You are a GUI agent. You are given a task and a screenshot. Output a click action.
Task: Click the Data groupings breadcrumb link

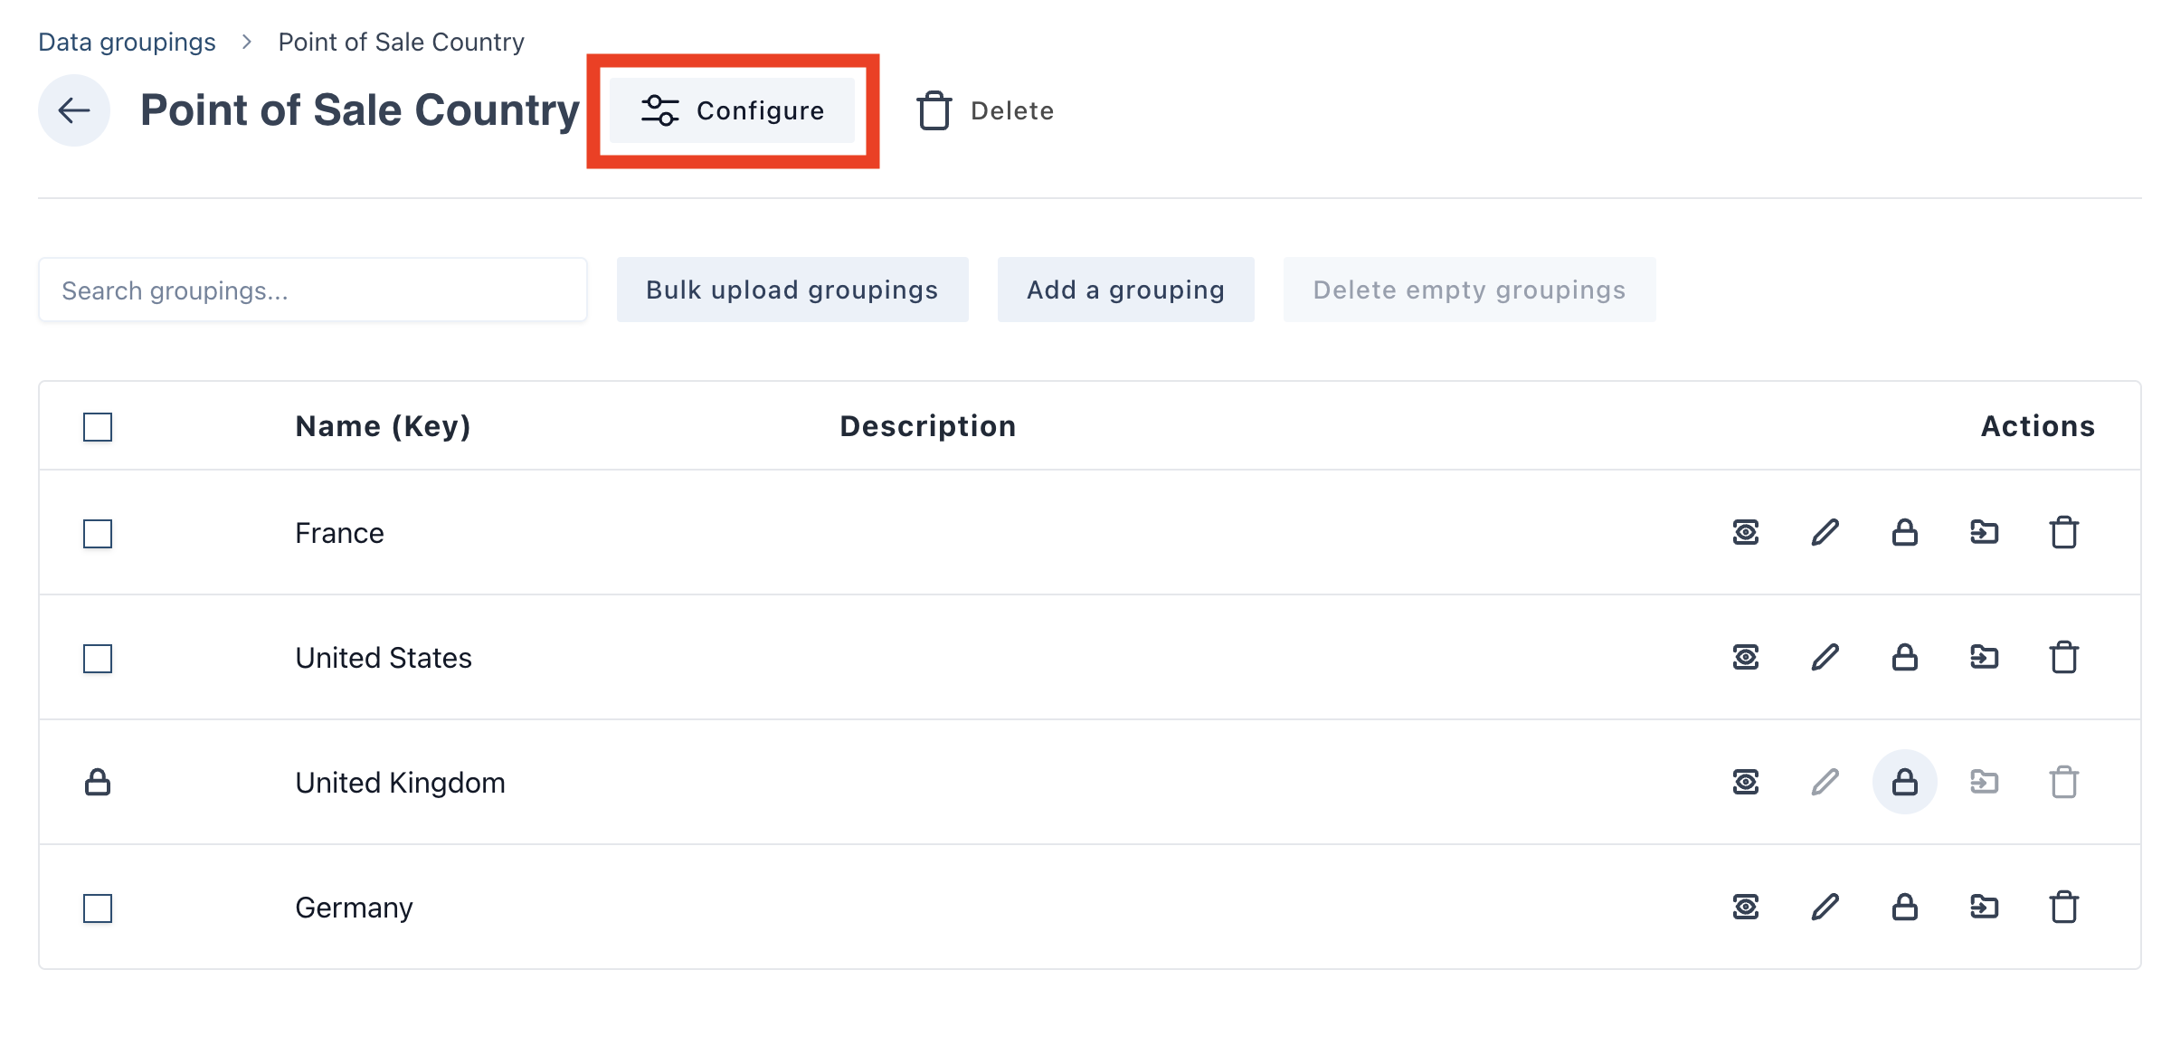click(x=127, y=43)
